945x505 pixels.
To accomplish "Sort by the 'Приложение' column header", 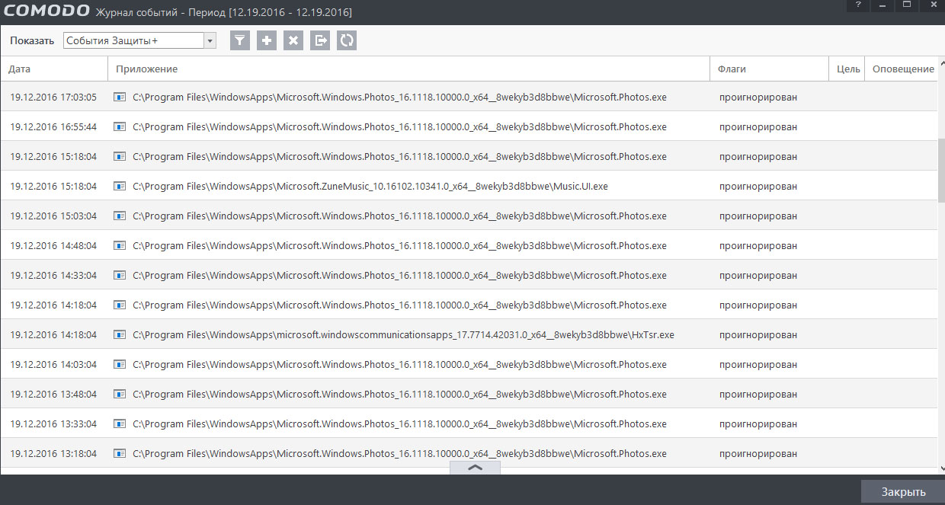I will pos(408,69).
